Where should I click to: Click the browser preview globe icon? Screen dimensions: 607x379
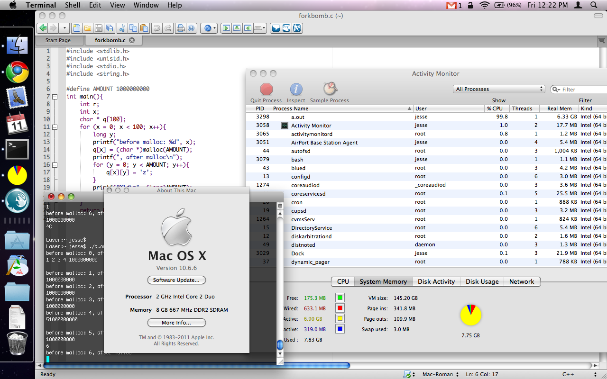[x=207, y=28]
